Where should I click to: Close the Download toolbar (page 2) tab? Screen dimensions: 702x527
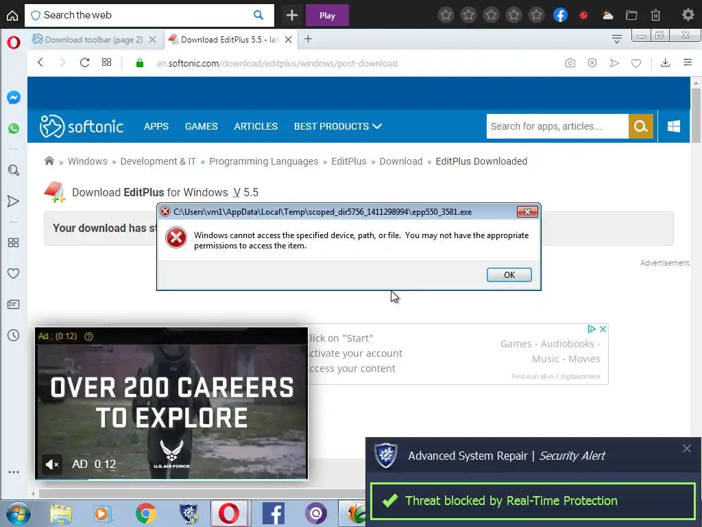click(x=153, y=39)
